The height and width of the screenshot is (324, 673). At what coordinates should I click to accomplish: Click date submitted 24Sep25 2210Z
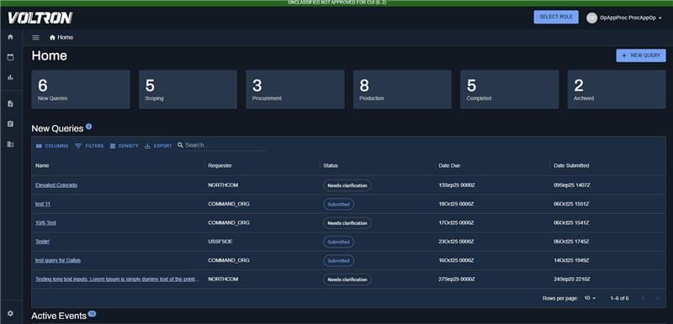[x=572, y=279]
